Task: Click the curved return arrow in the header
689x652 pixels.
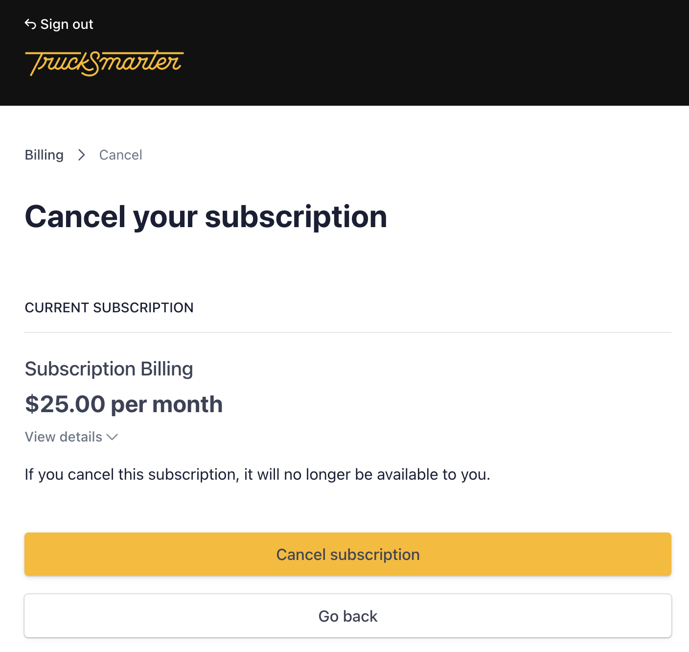Action: tap(30, 23)
